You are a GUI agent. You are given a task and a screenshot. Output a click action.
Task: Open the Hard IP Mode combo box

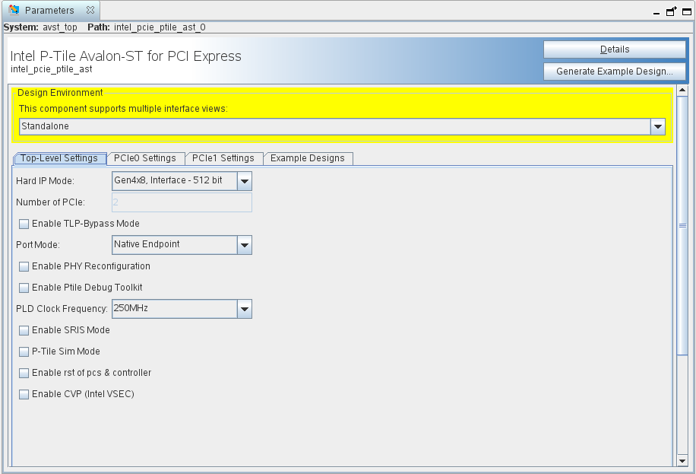tap(182, 181)
